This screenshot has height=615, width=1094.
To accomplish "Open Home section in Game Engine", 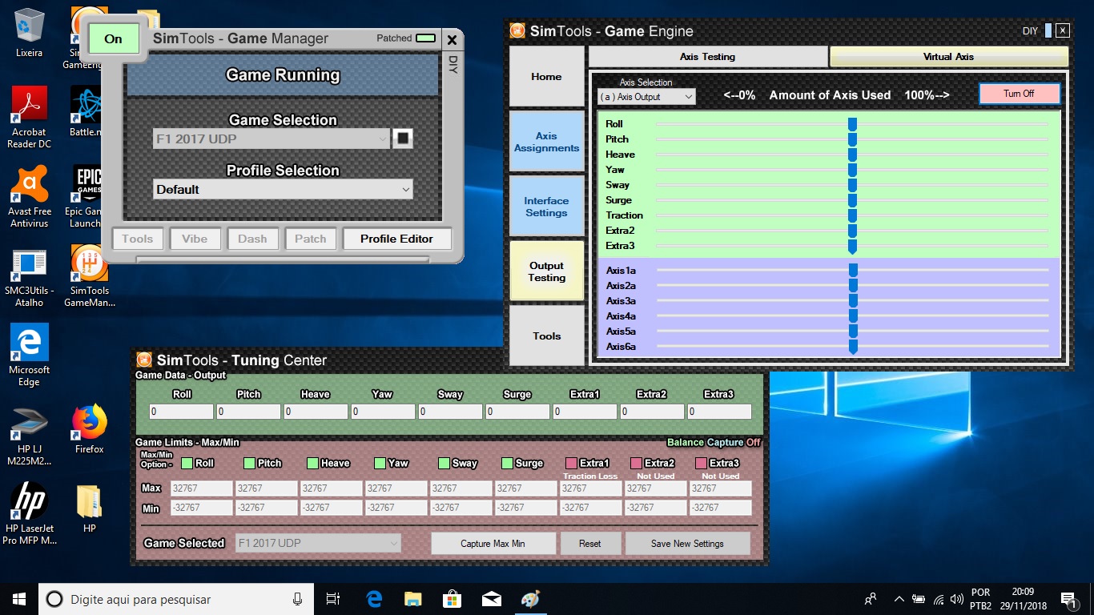I will pyautogui.click(x=546, y=77).
